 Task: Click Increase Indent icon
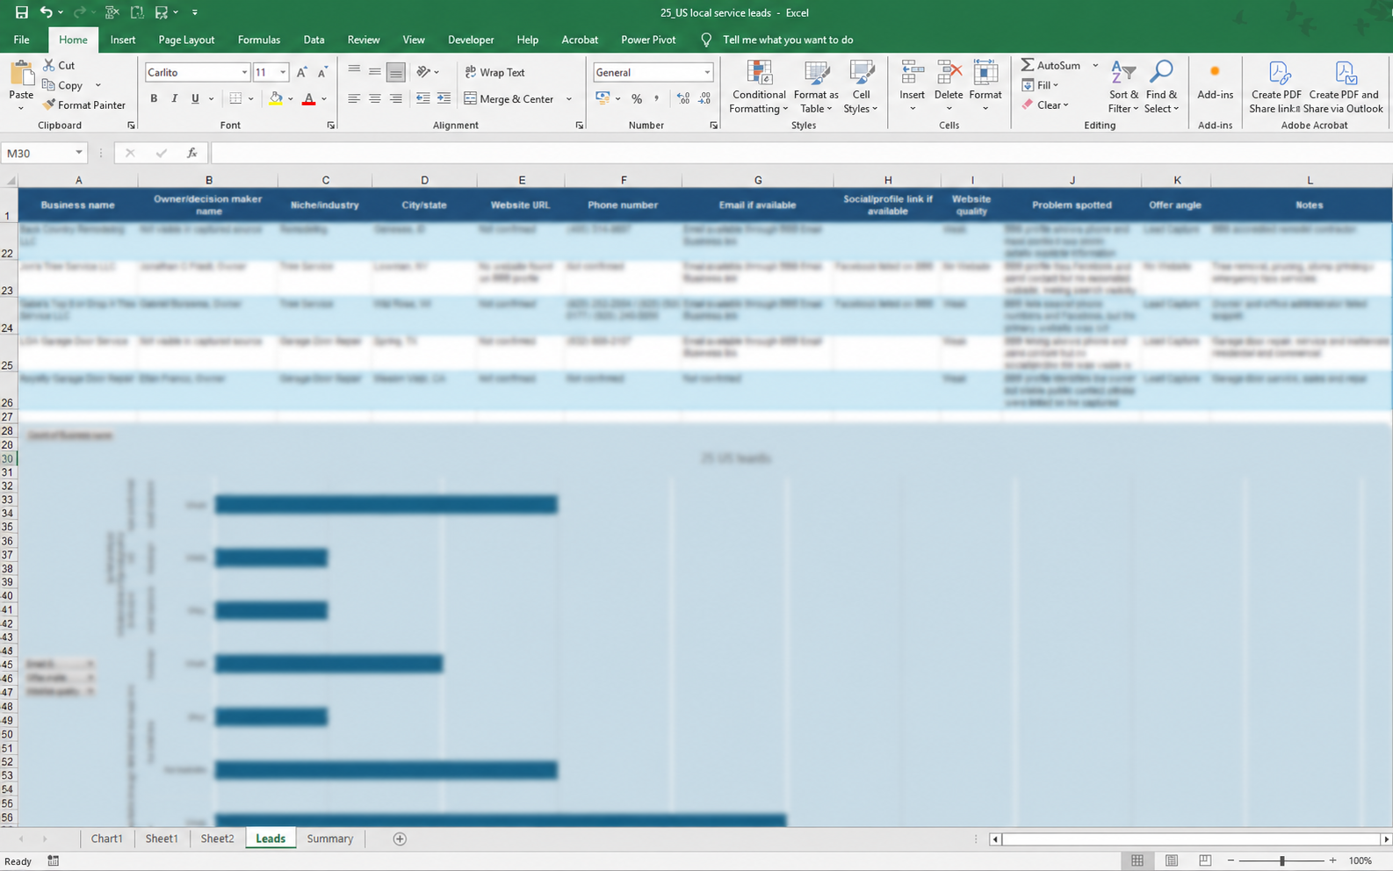(x=444, y=98)
